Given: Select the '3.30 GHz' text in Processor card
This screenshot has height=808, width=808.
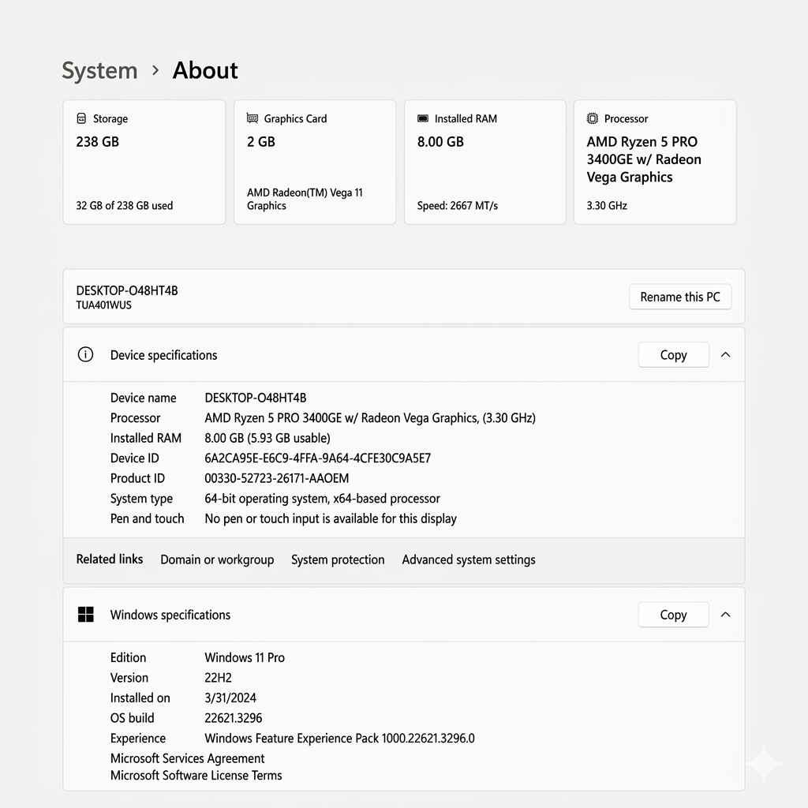Looking at the screenshot, I should 607,206.
